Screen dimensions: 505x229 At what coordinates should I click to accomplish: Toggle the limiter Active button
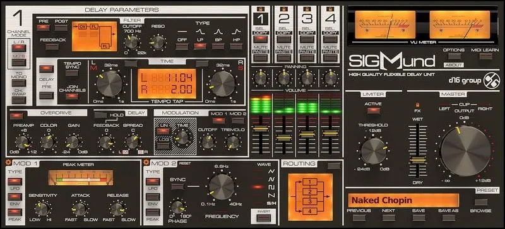point(373,111)
